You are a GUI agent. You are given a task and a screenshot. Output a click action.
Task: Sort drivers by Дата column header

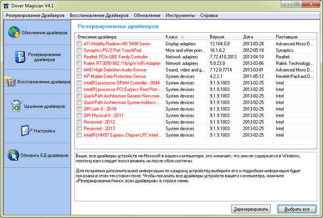point(255,36)
